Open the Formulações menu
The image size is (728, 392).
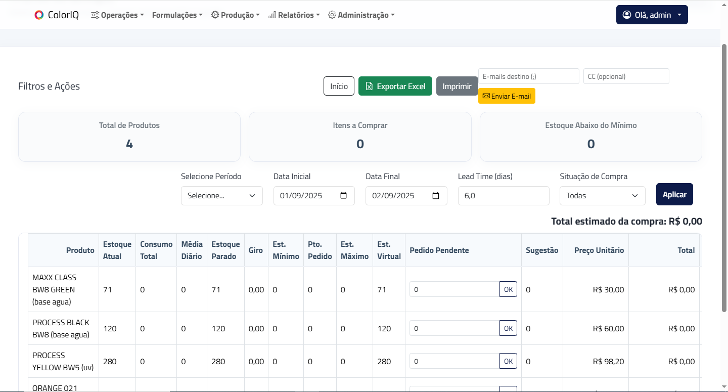coord(177,15)
